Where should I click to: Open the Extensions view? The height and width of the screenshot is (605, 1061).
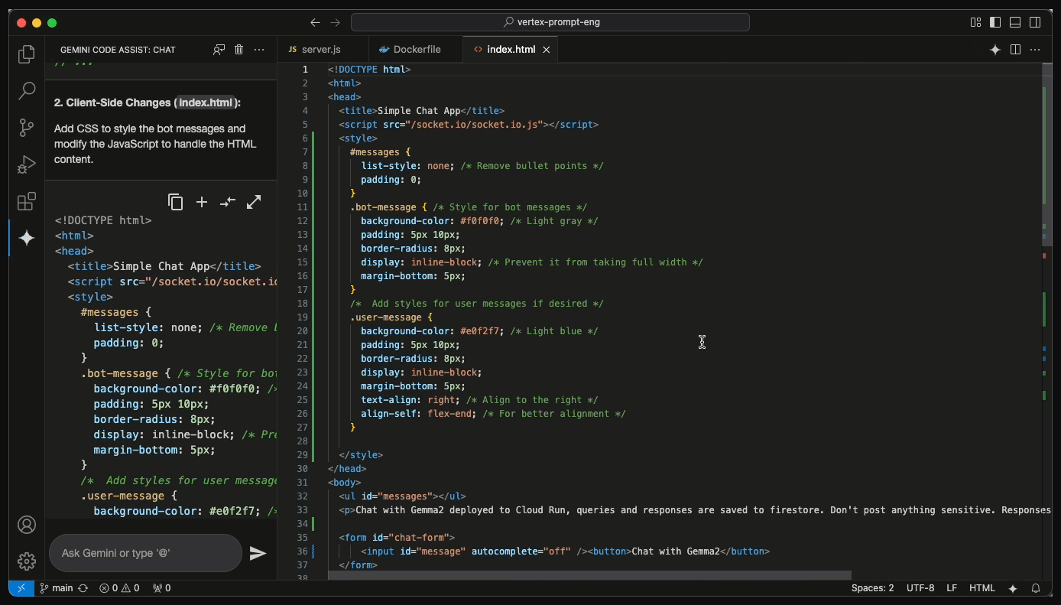coord(27,201)
